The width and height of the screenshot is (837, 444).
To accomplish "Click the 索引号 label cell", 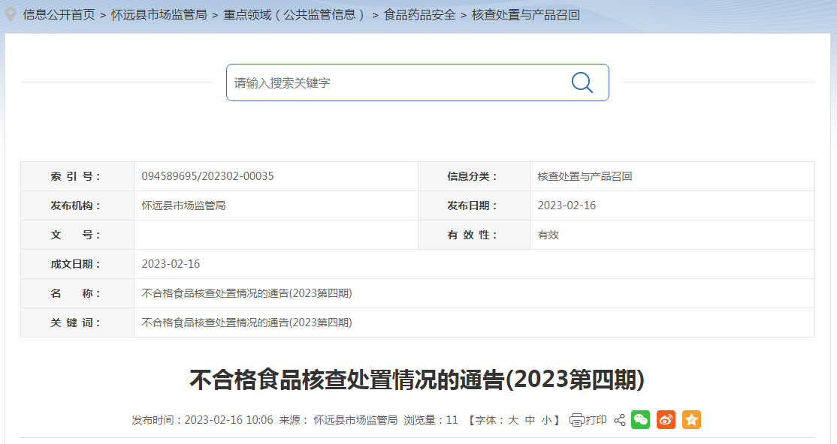I will click(77, 176).
